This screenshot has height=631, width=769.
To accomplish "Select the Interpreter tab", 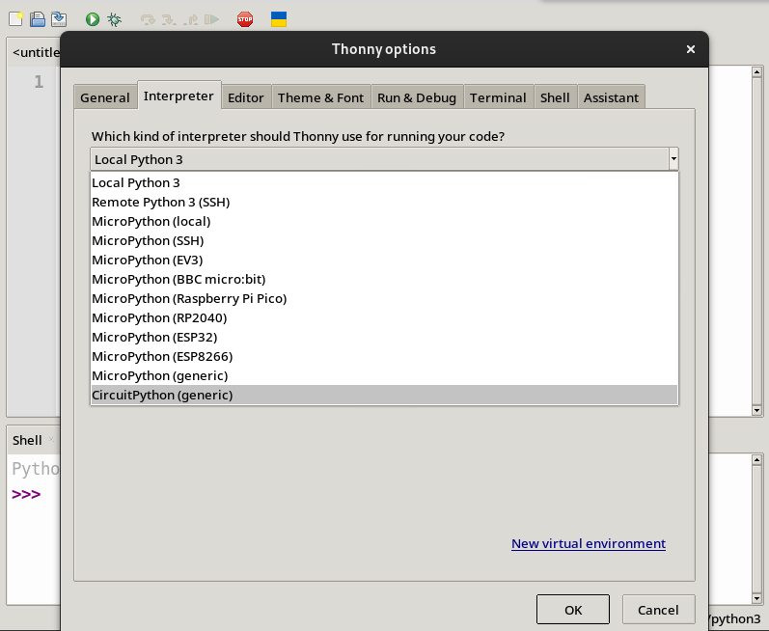I will pos(179,96).
